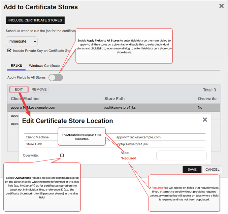The image size is (228, 214).
Task: Click the Overwrite column header in the grid
Action: pyautogui.click(x=207, y=98)
